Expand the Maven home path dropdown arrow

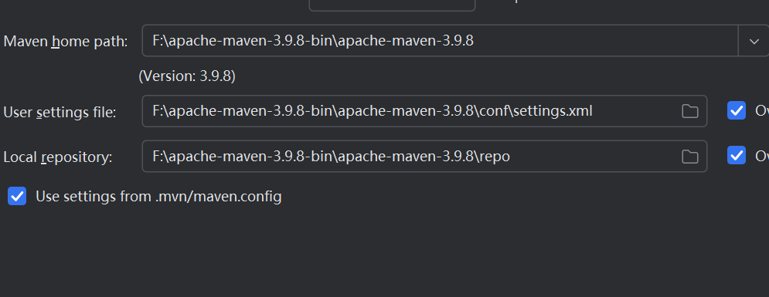tap(754, 41)
